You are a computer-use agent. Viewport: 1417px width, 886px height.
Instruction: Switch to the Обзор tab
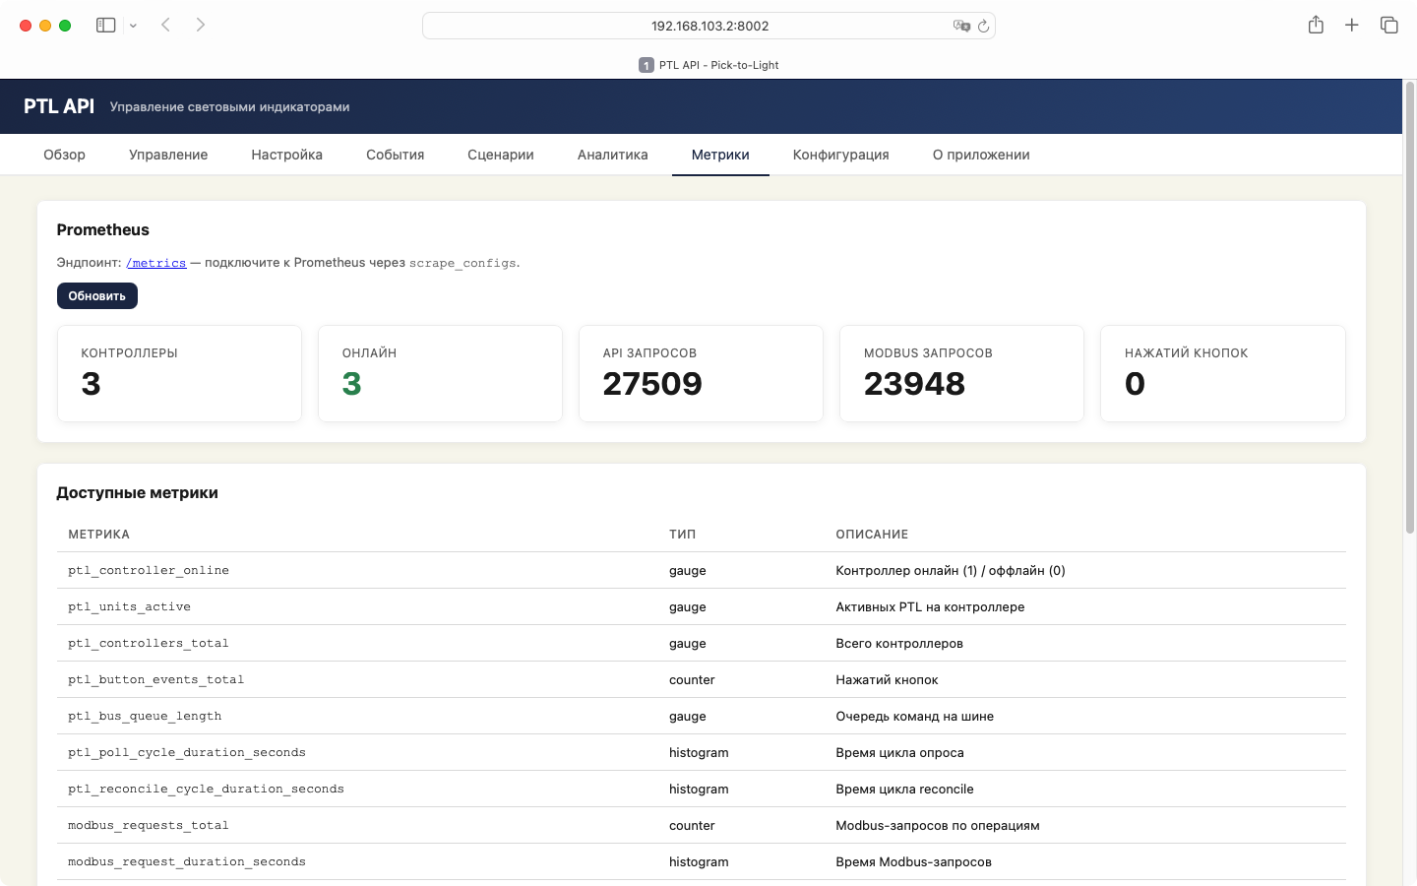point(64,155)
